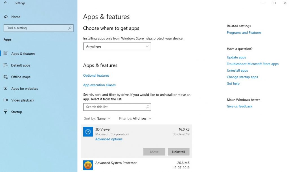Click the 3D Viewer app name
This screenshot has width=289, height=172.
pyautogui.click(x=103, y=129)
